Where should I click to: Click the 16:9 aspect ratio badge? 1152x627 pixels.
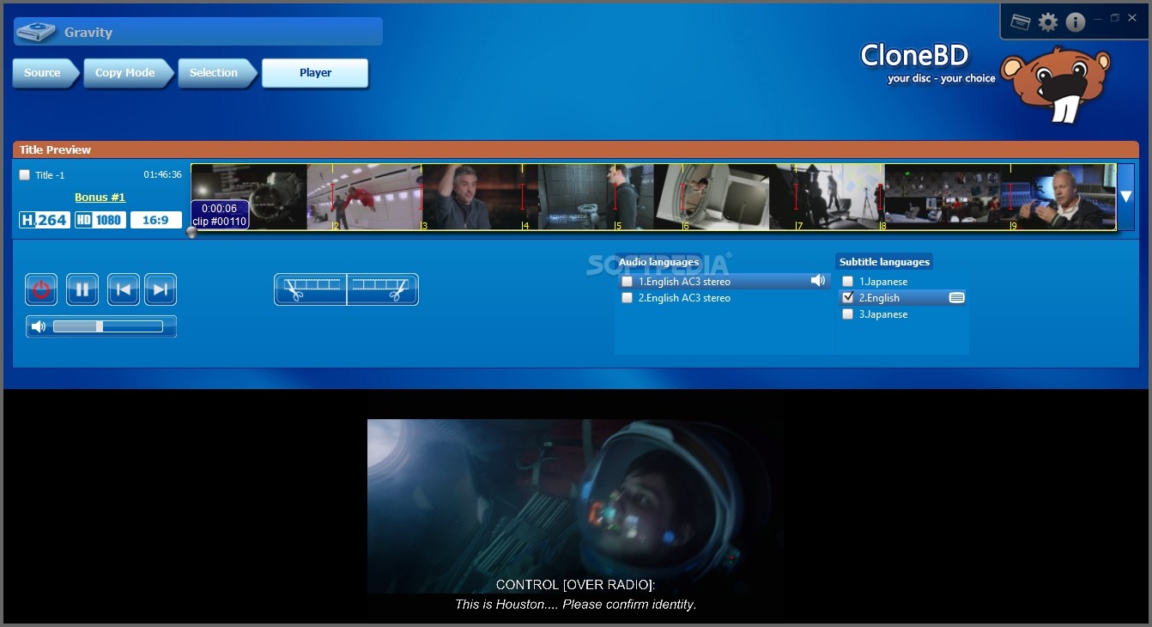[x=156, y=220]
